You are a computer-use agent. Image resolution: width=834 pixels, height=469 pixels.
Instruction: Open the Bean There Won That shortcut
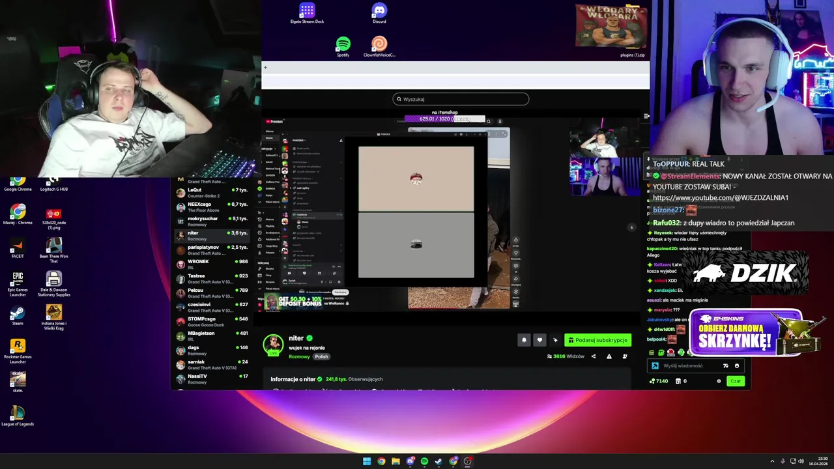pyautogui.click(x=54, y=250)
